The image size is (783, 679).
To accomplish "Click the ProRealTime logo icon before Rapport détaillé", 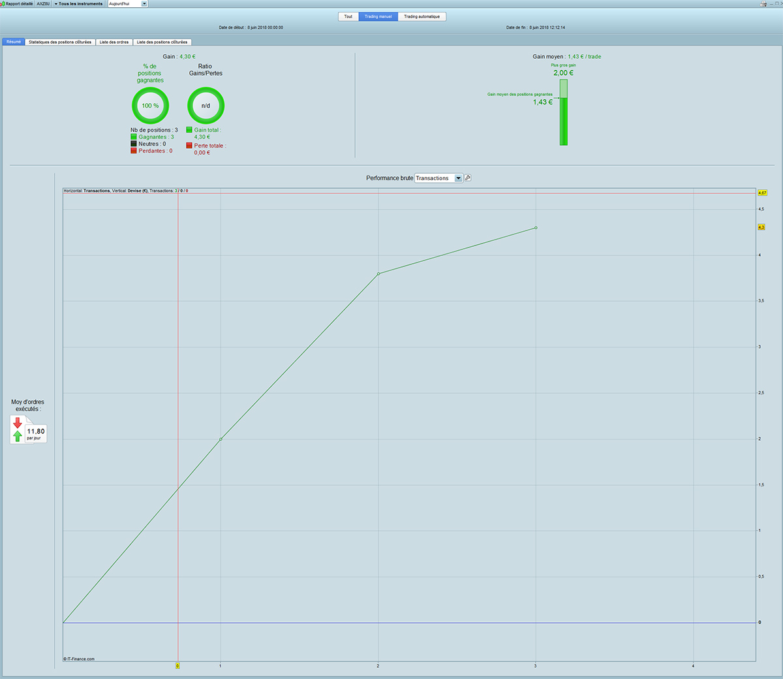I will pos(3,4).
